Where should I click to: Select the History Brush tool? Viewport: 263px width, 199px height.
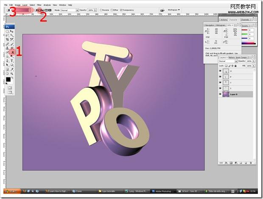point(12,48)
